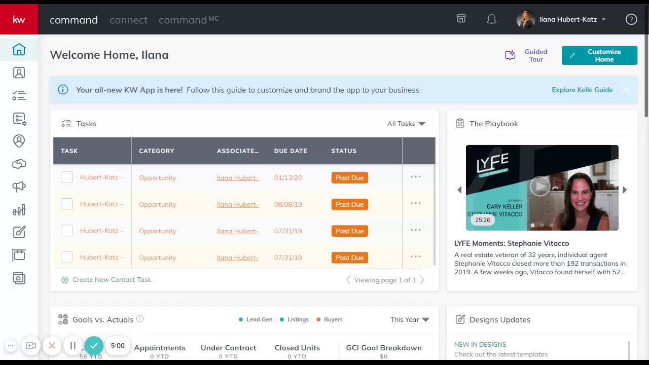Image resolution: width=649 pixels, height=365 pixels.
Task: Click Create New Contact Task
Action: point(106,280)
